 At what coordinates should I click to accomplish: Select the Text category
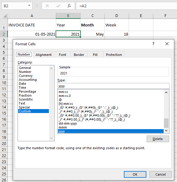[x=33, y=103]
